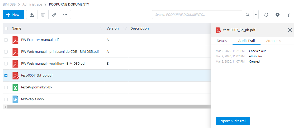Click the download icon in the toolbar
Image resolution: width=298 pixels, height=128 pixels.
tap(32, 15)
